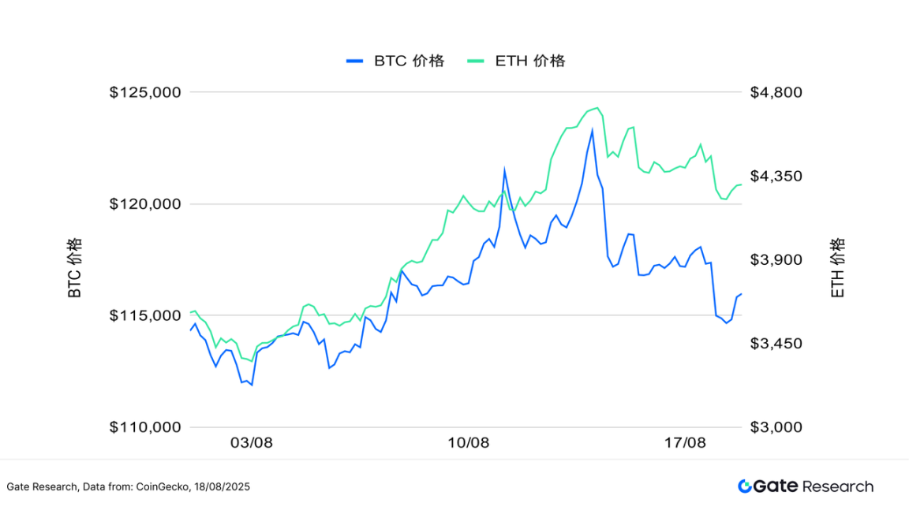Click the $4,800 right axis label
The image size is (909, 514).
pyautogui.click(x=774, y=92)
